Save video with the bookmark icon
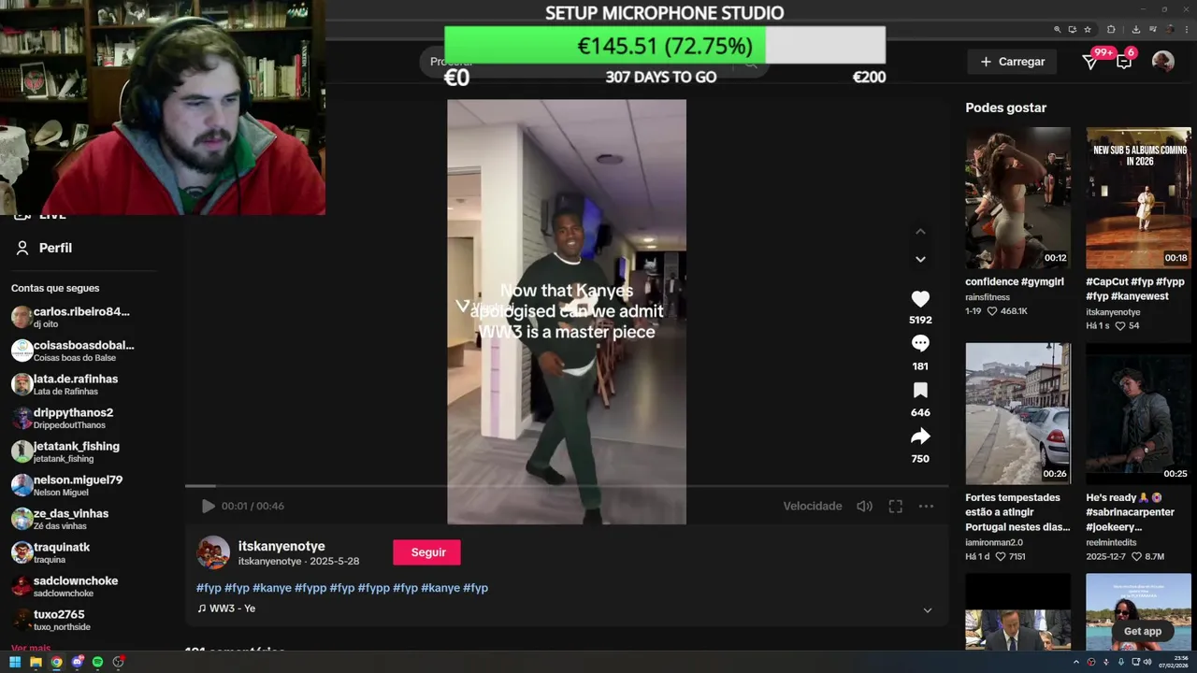The image size is (1197, 673). coord(920,390)
